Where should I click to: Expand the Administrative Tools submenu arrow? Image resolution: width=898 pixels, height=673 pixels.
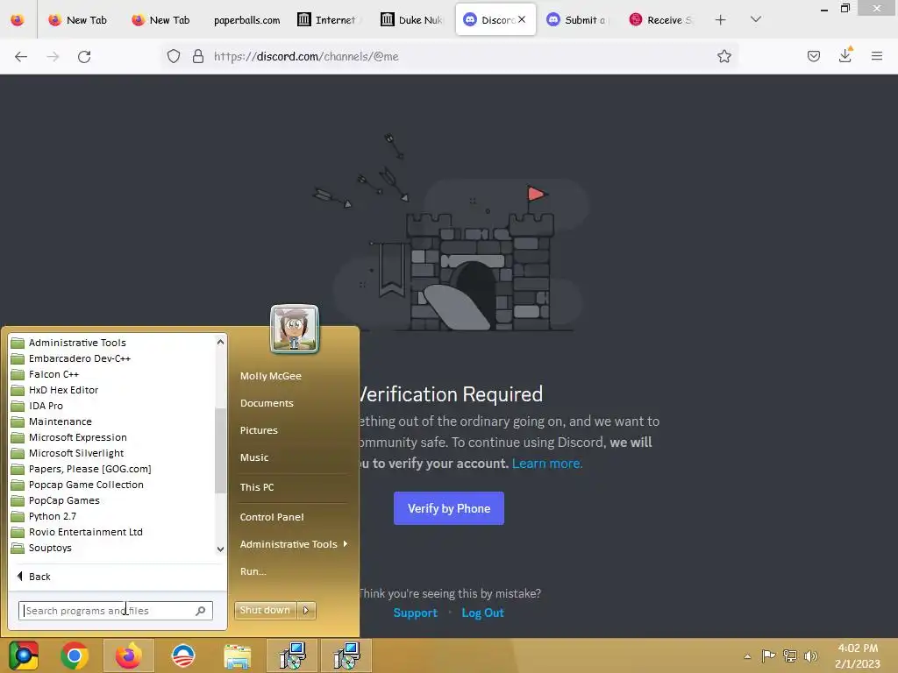345,543
